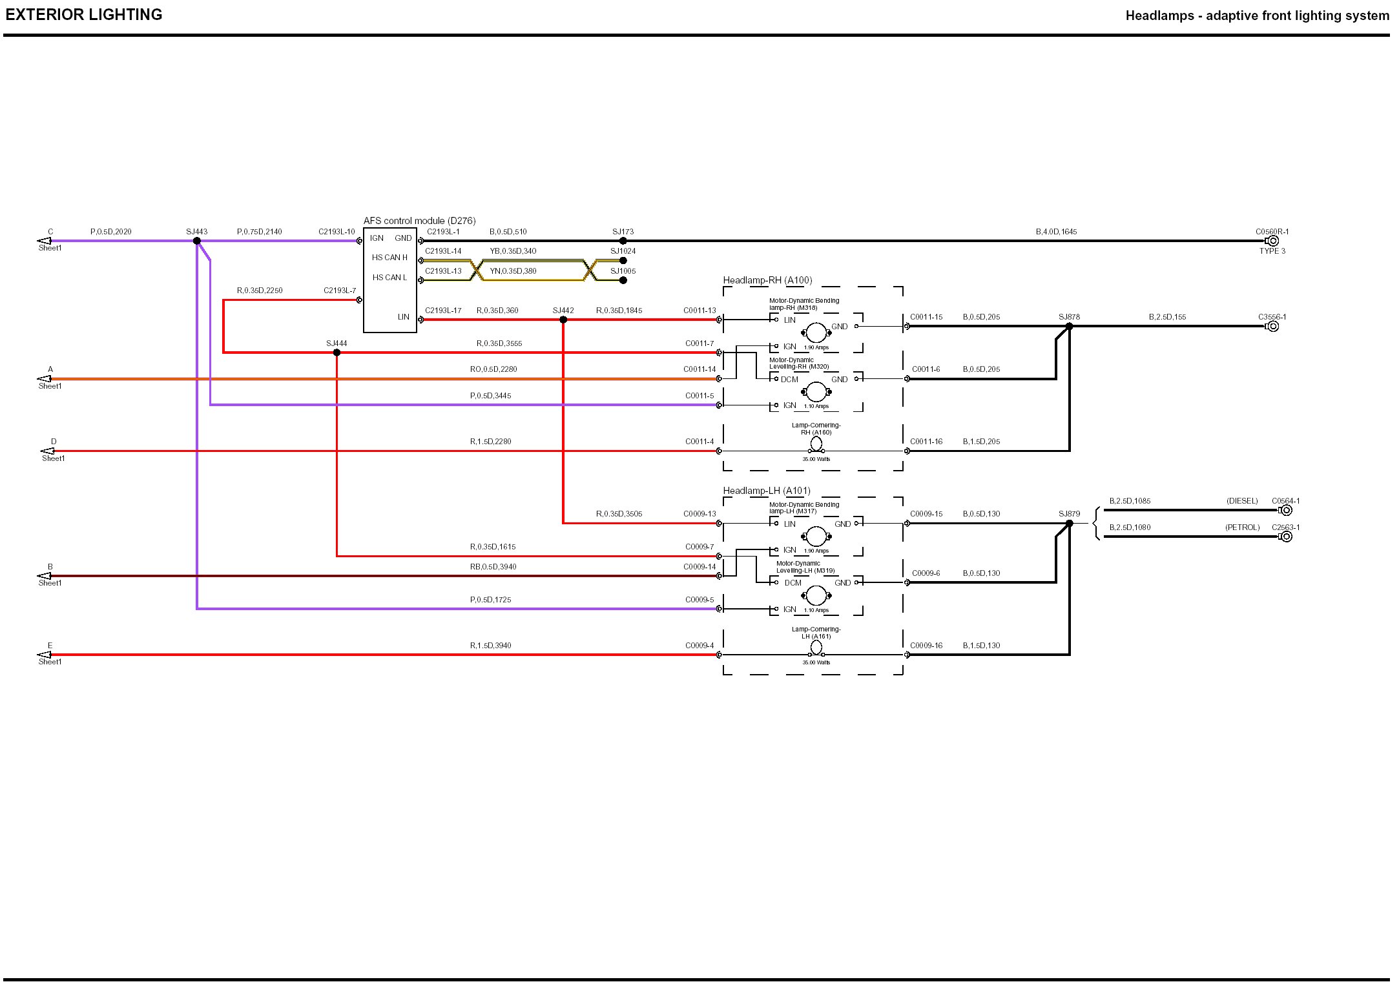Click the C3556-1 ground eyelet symbol
The width and height of the screenshot is (1399, 993).
1273,326
